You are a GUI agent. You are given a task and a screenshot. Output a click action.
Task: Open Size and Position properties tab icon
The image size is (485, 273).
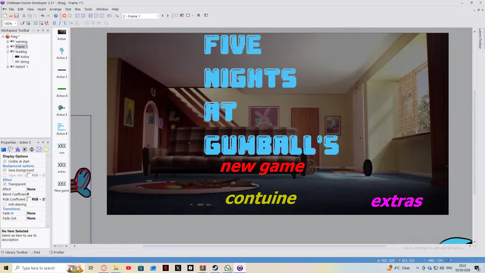point(11,149)
